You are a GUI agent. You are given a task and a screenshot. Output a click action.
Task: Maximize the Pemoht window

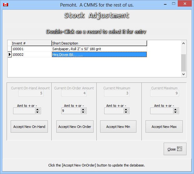click(x=174, y=3)
